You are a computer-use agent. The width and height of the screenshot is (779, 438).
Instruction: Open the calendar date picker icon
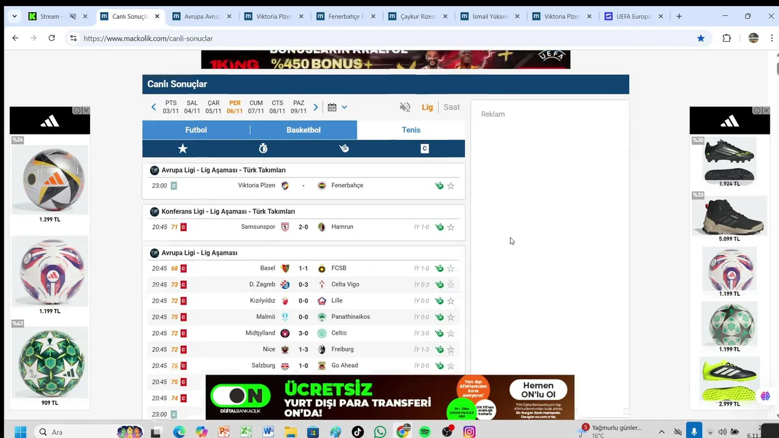pos(332,107)
